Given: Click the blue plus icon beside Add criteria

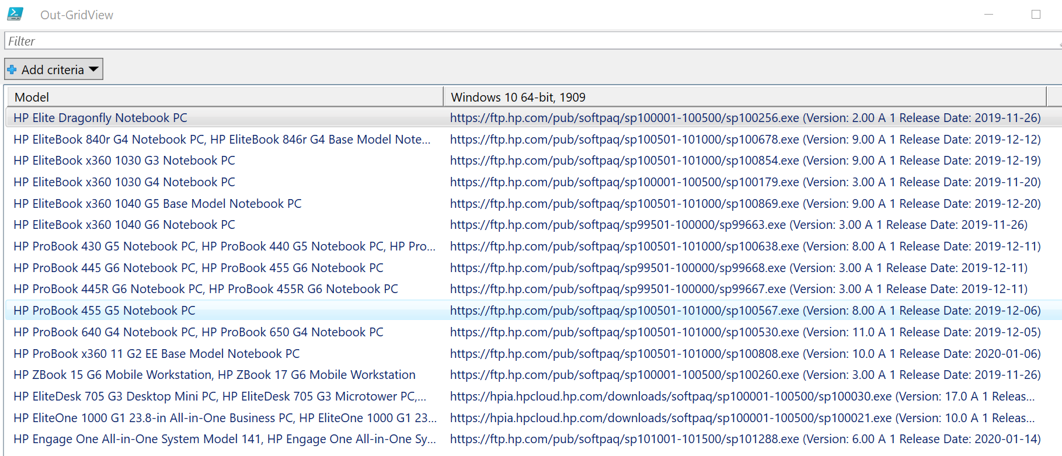Looking at the screenshot, I should click(x=12, y=70).
